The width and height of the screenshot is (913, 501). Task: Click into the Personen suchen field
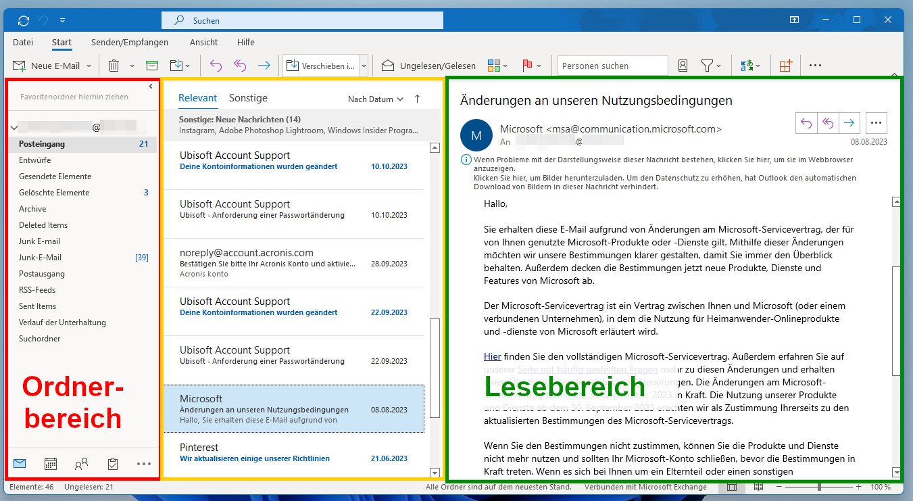613,66
